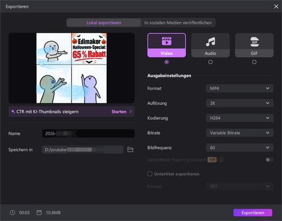This screenshot has height=221, width=282.
Task: Click the Ausgabeinstellungen heading
Action: (x=169, y=75)
